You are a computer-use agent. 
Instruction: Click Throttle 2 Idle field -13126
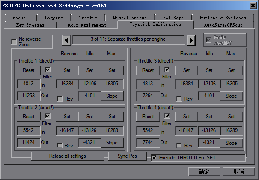click(89, 131)
